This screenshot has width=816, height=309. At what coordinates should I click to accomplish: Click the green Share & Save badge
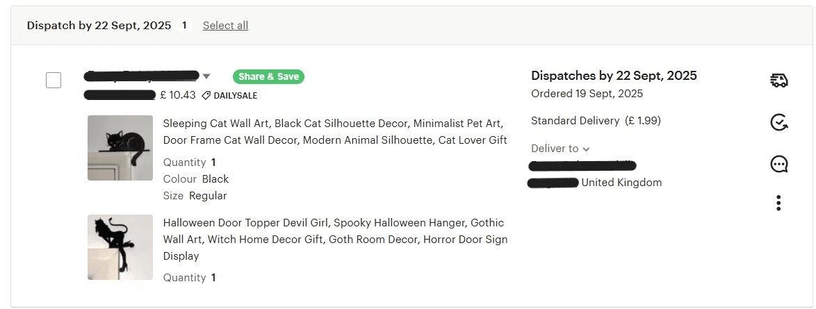268,76
